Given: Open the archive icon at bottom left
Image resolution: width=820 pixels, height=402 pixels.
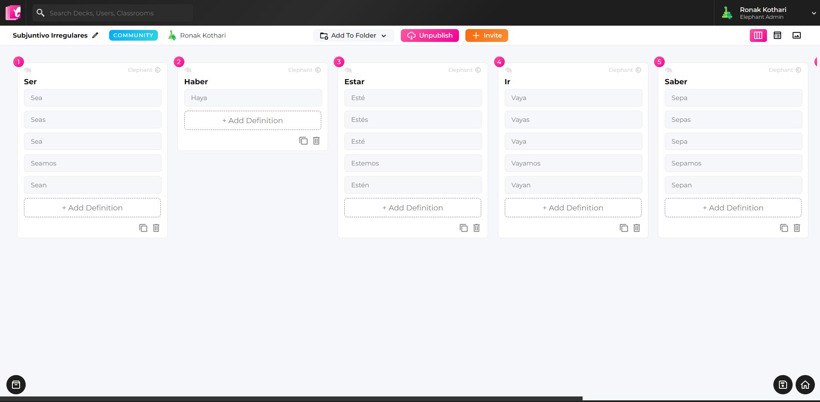Looking at the screenshot, I should 16,384.
